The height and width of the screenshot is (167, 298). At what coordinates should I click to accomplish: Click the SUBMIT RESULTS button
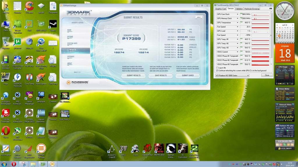pyautogui.click(x=134, y=75)
